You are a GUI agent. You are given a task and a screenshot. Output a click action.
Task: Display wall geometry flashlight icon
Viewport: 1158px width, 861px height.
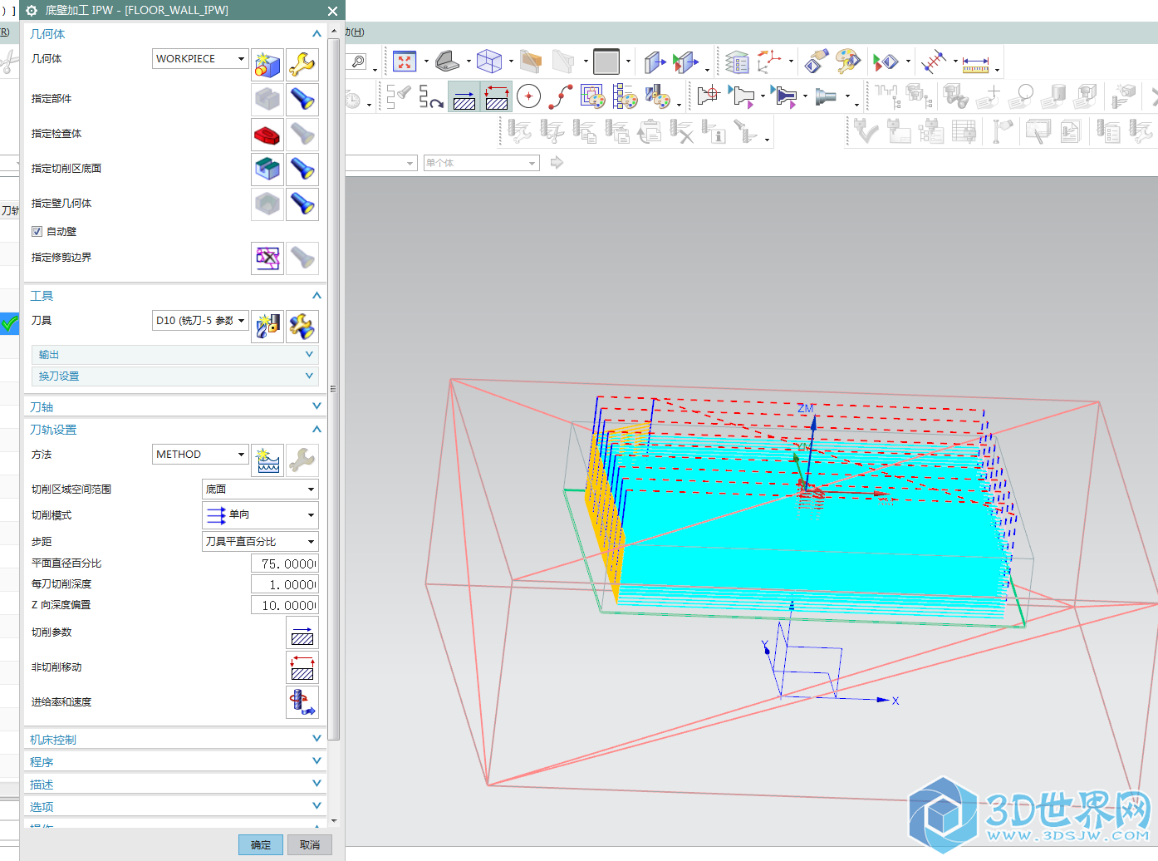click(x=302, y=204)
